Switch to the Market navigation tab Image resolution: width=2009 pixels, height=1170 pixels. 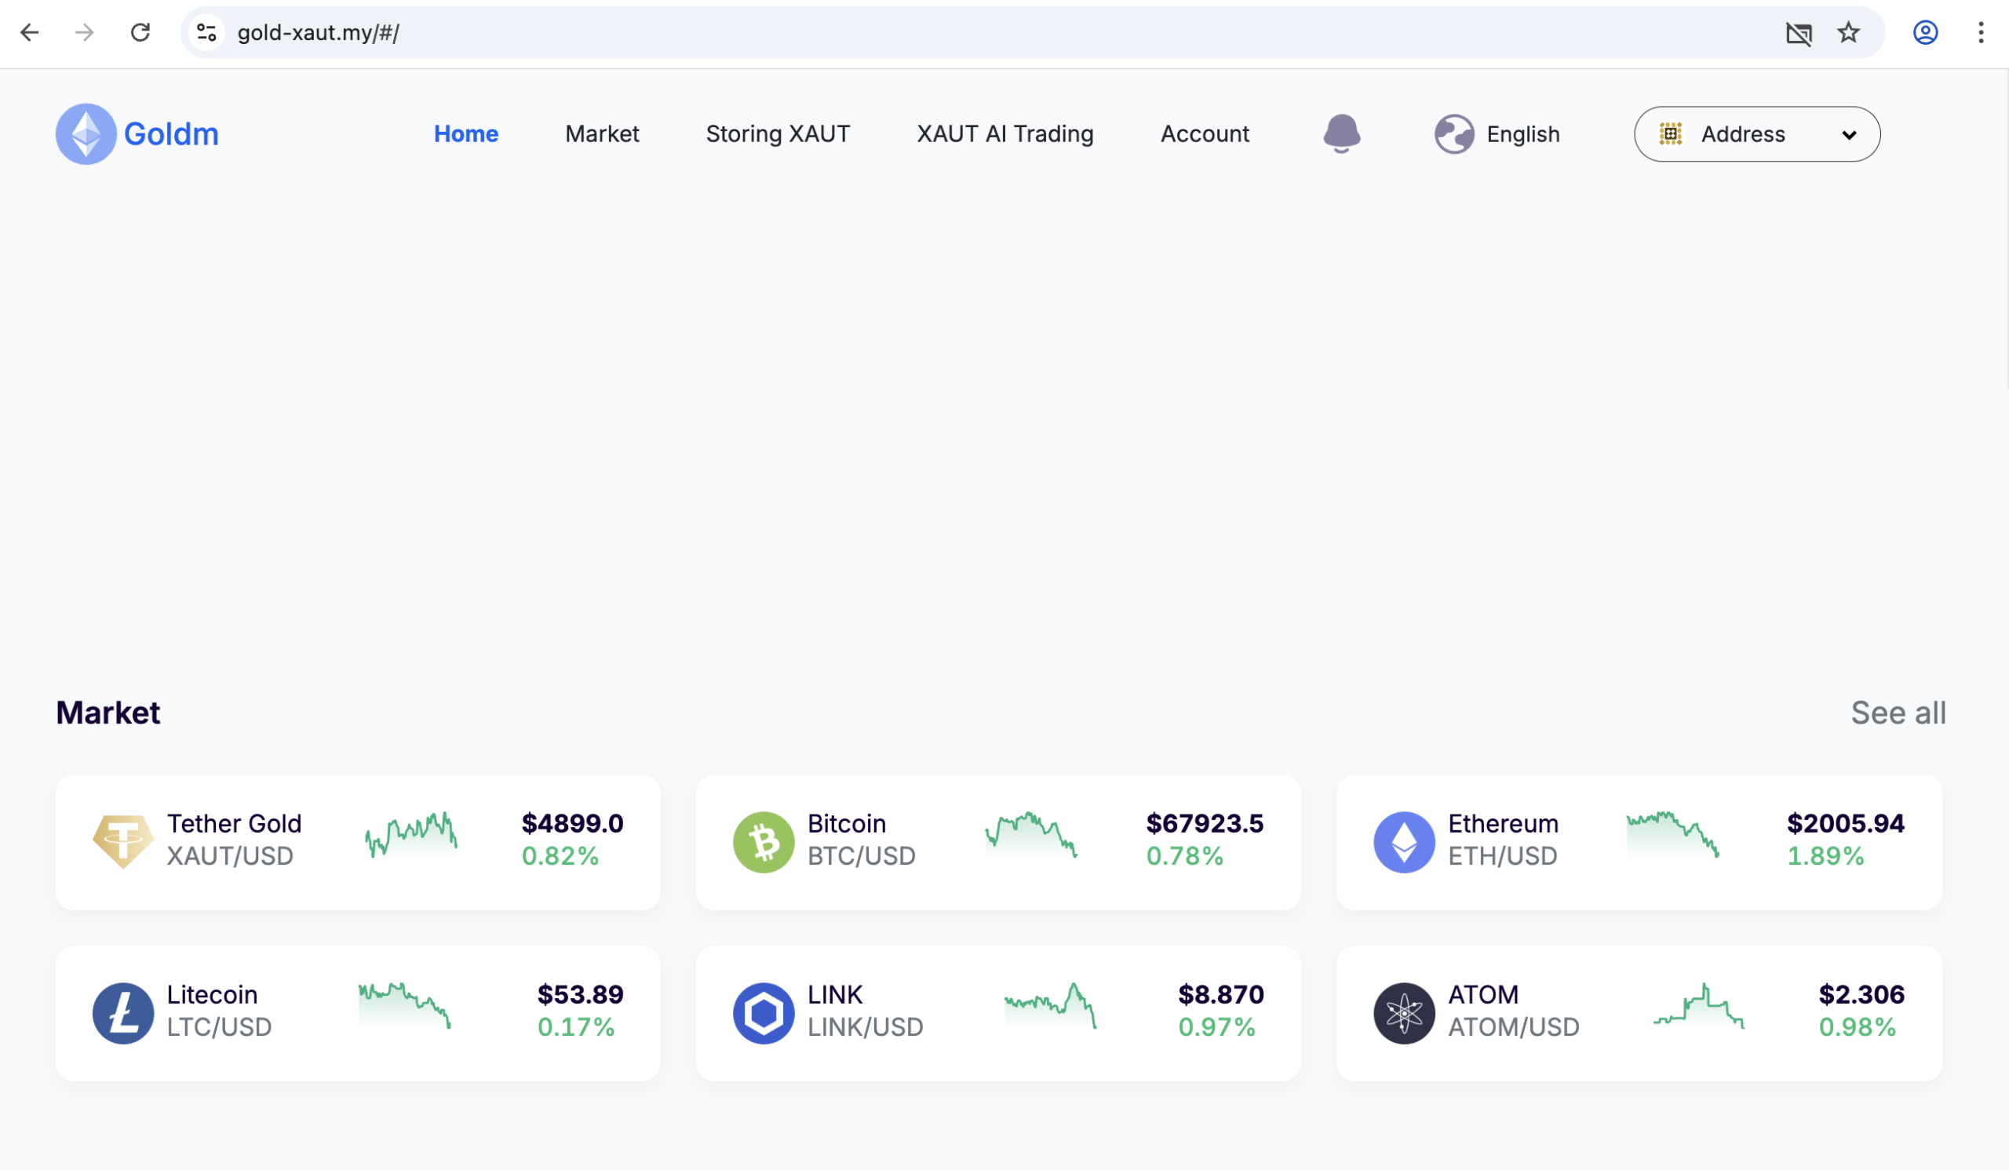coord(602,134)
